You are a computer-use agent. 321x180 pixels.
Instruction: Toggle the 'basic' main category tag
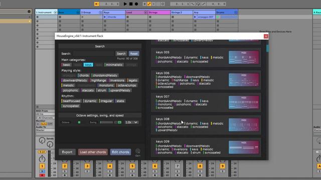(x=66, y=65)
